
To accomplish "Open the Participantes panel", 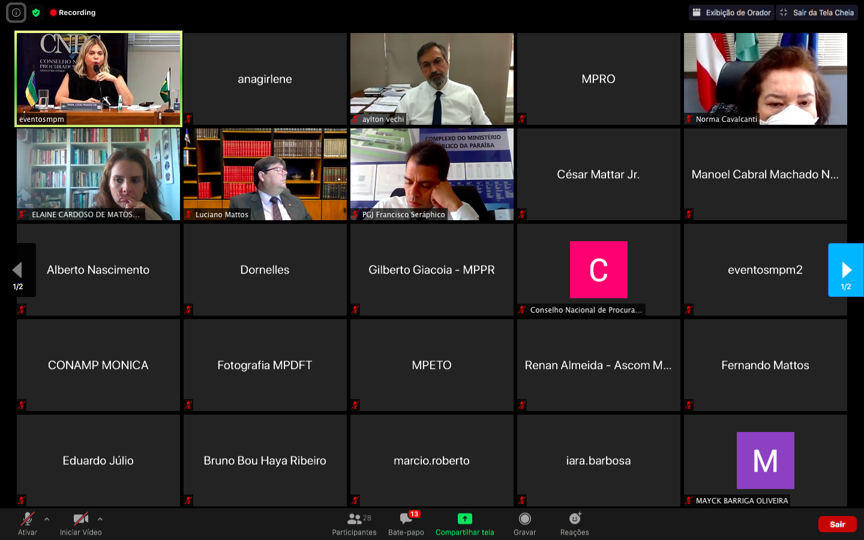I will coord(354,520).
